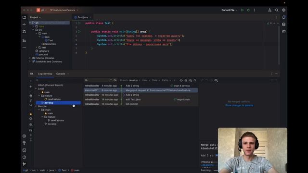Click Show changes to parents link
Image resolution: width=308 pixels, height=173 pixels.
tap(239, 105)
